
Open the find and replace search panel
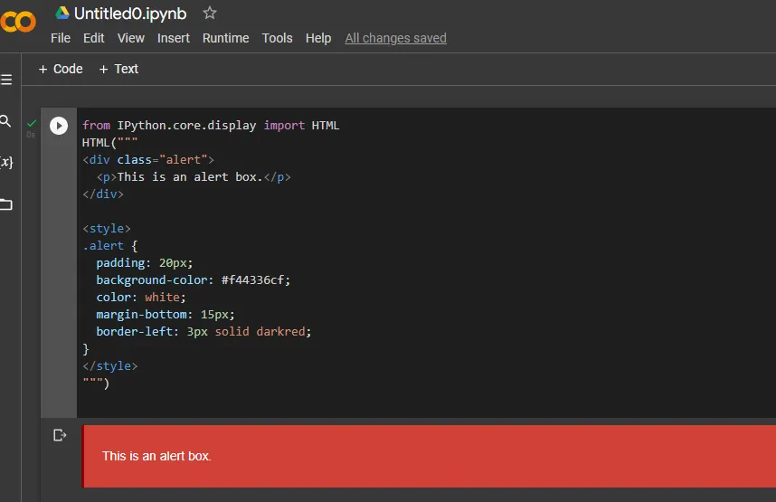pyautogui.click(x=5, y=121)
